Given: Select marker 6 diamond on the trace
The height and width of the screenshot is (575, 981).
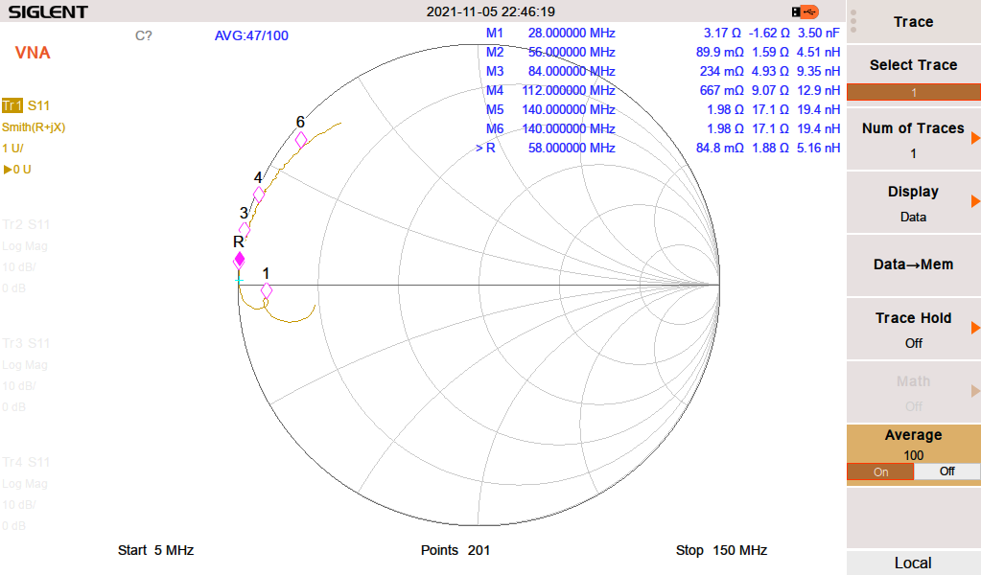Looking at the screenshot, I should coord(301,139).
